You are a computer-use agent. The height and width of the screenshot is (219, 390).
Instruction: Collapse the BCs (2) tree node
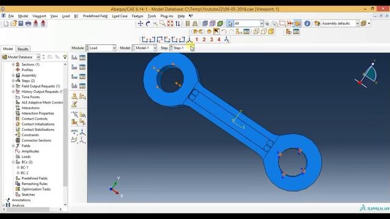[13, 162]
